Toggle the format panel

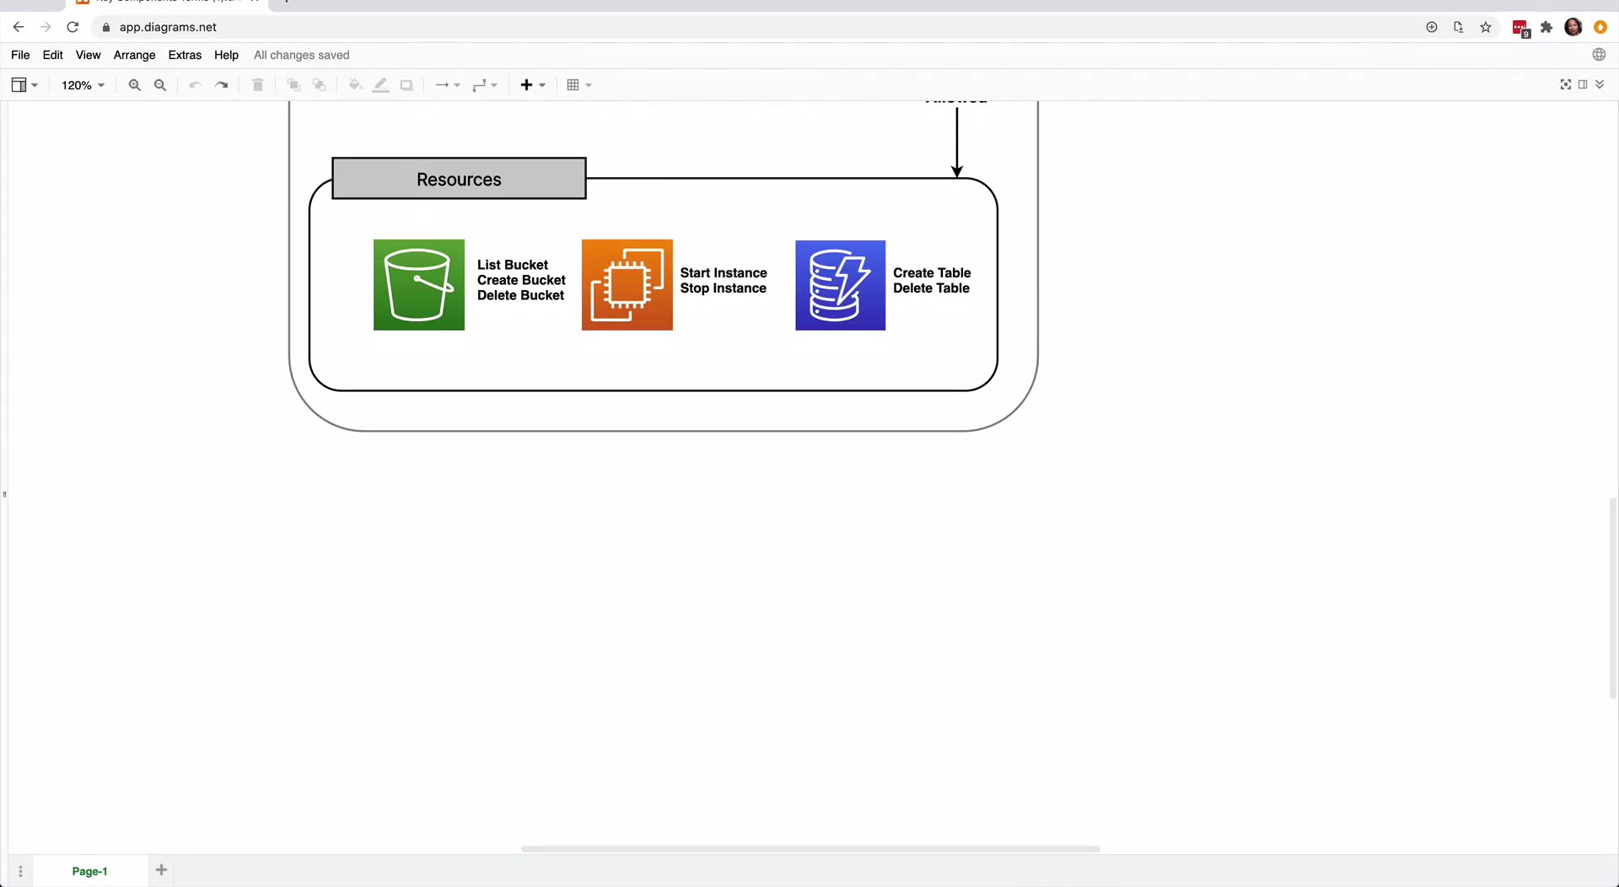click(1583, 84)
